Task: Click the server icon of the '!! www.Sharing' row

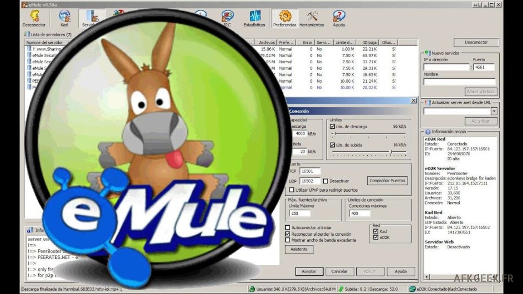Action: (29, 48)
